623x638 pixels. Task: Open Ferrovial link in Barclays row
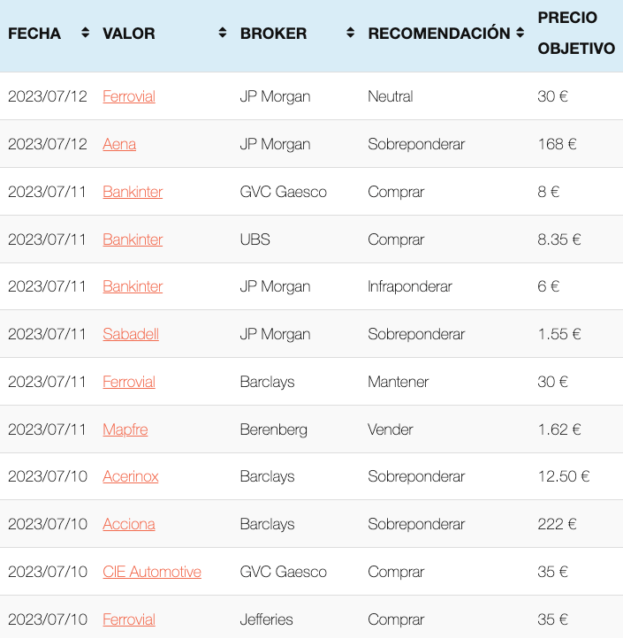tap(129, 382)
